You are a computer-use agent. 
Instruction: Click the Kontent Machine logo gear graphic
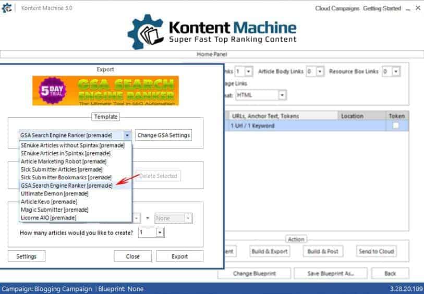tap(146, 32)
